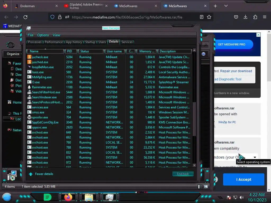Select jucheck.exe process row

109,57
